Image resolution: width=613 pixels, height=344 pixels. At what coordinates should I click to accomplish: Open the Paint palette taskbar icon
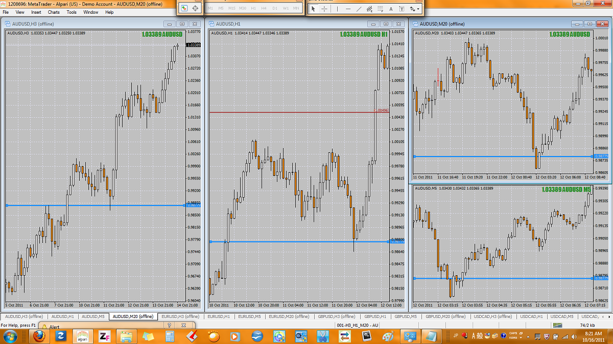(388, 336)
